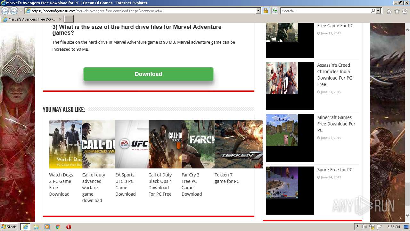Open the media player taskbar icon
Screen dimensions: 410x231
tap(47, 227)
